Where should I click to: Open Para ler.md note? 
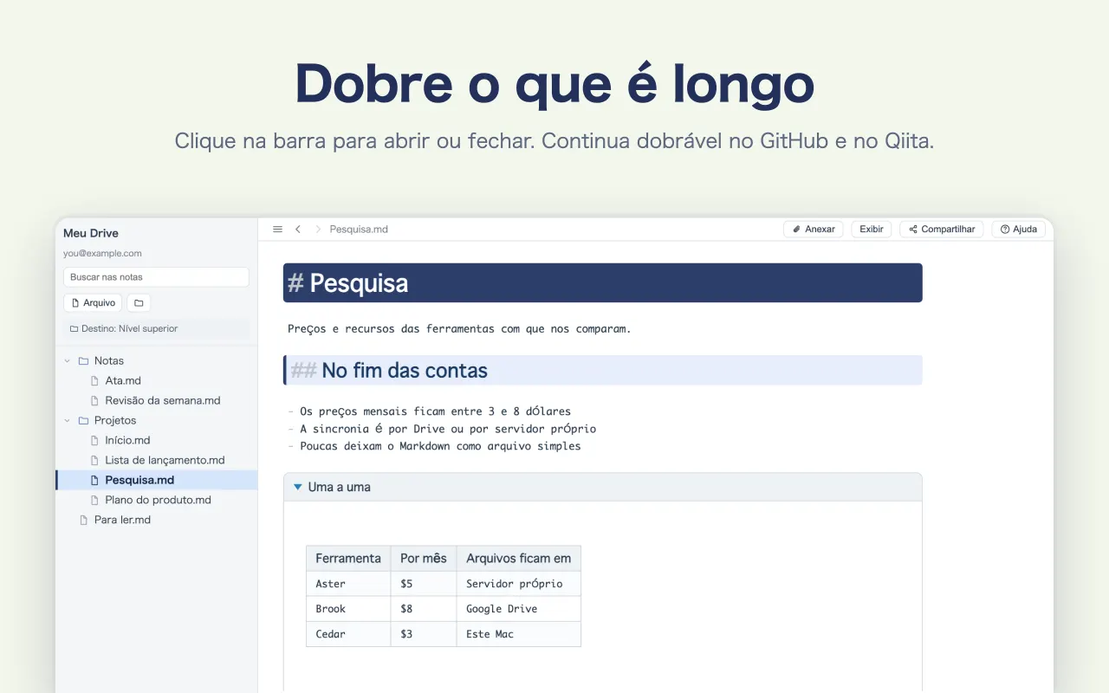pos(122,520)
